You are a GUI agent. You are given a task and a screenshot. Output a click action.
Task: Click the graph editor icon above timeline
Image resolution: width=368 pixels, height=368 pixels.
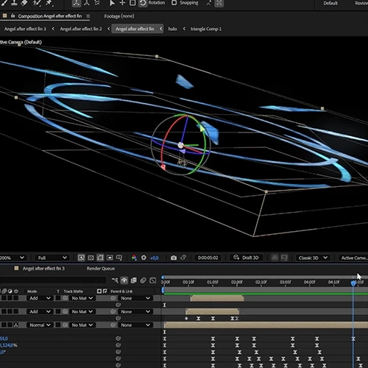click(152, 280)
